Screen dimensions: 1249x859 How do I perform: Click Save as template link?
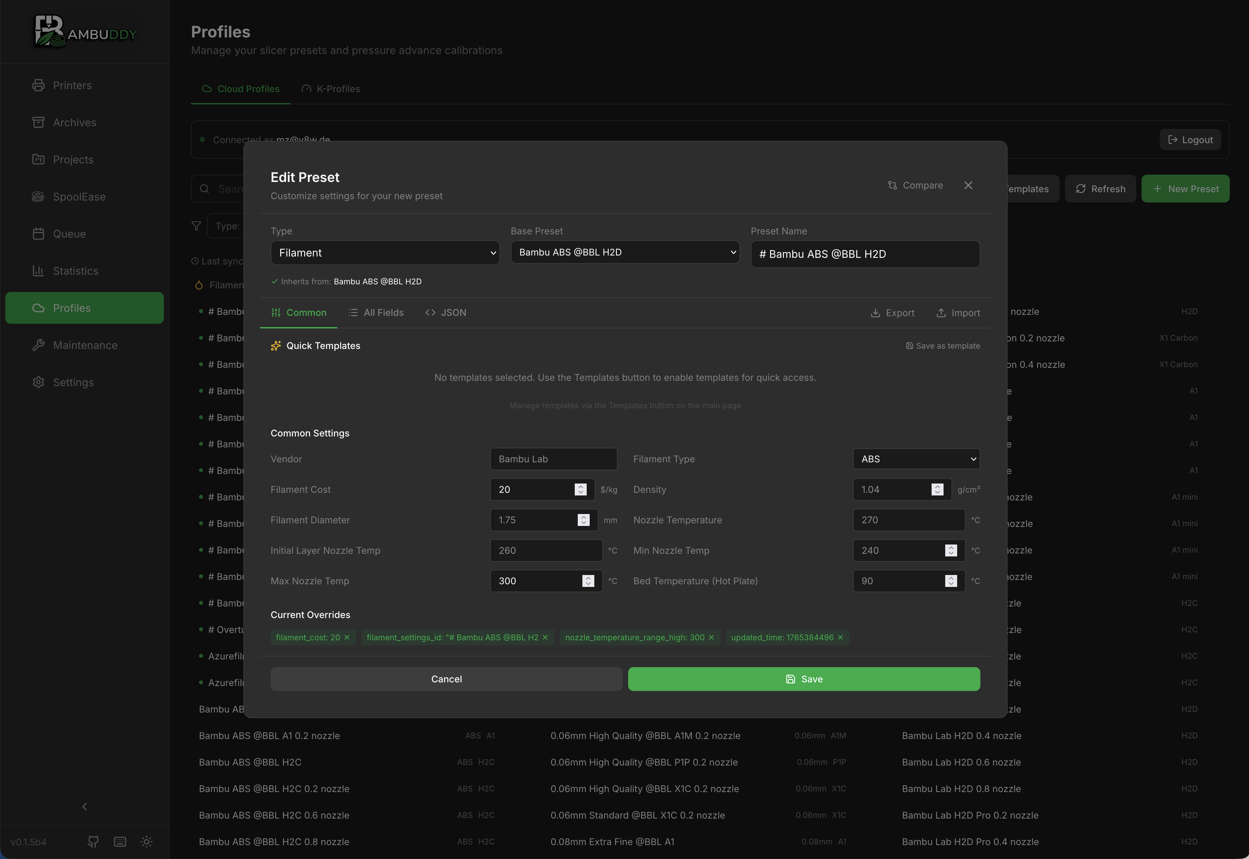[x=943, y=346]
